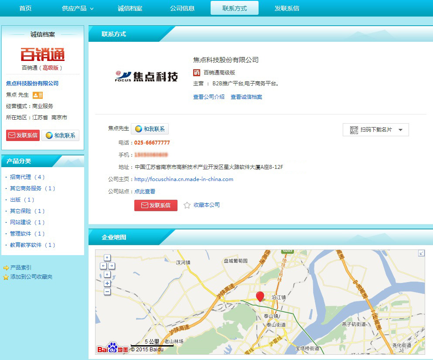Viewport: 433px width, 360px height.
Task: Open the 查看公司介绍 link
Action: (209, 97)
